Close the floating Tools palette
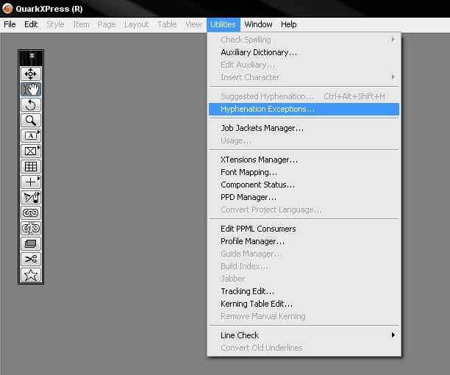This screenshot has width=450, height=375. 32,55
